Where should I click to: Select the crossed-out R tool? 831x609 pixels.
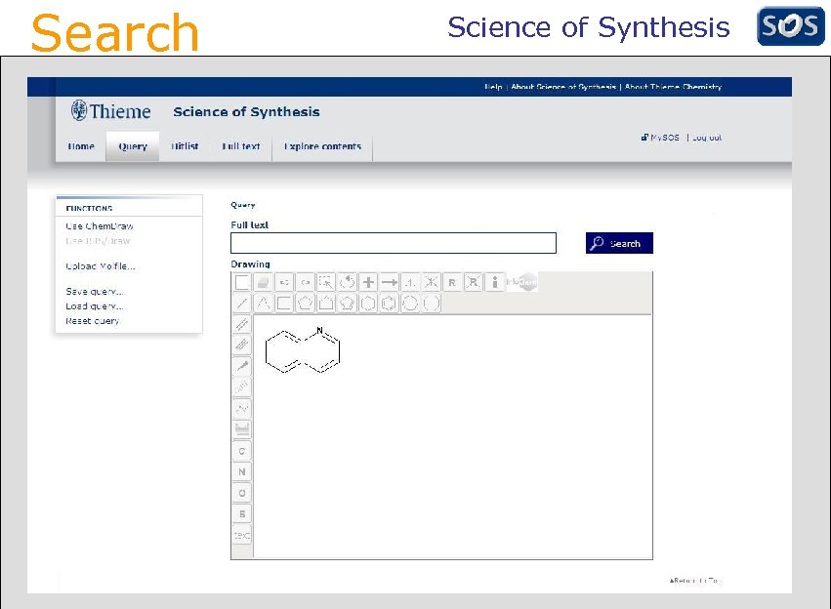pyautogui.click(x=473, y=282)
